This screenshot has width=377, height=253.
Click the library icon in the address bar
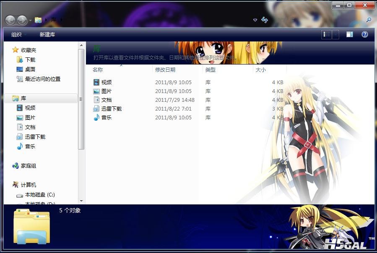pyautogui.click(x=38, y=20)
